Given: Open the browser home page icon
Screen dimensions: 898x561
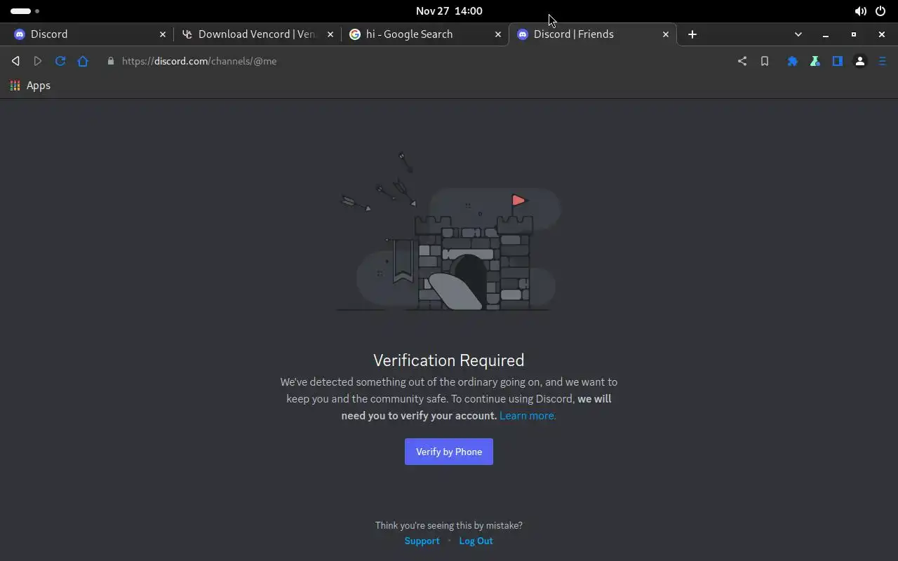Looking at the screenshot, I should (x=83, y=61).
